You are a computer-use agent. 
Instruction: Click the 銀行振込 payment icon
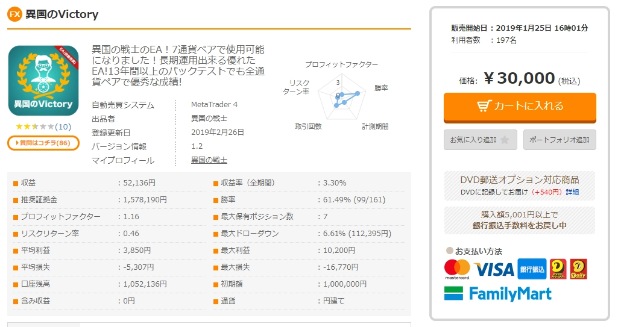pos(532,269)
